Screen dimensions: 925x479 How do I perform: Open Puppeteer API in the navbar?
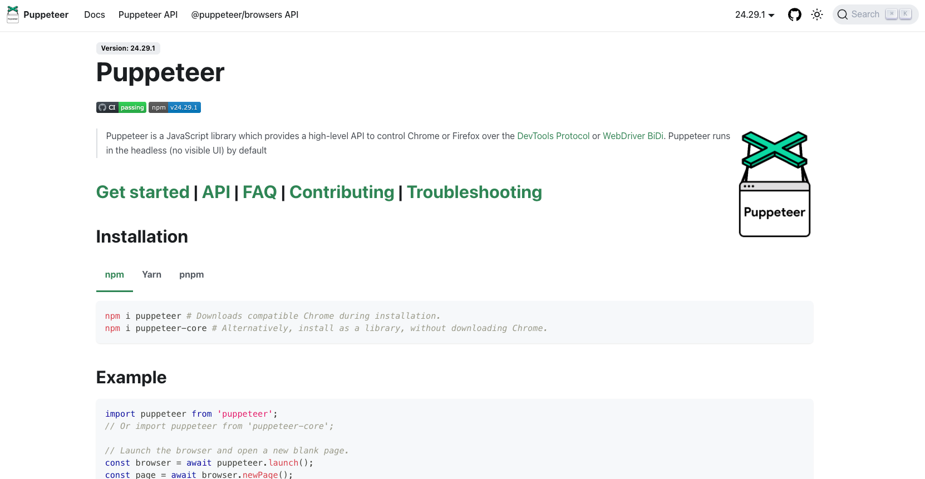(x=148, y=15)
